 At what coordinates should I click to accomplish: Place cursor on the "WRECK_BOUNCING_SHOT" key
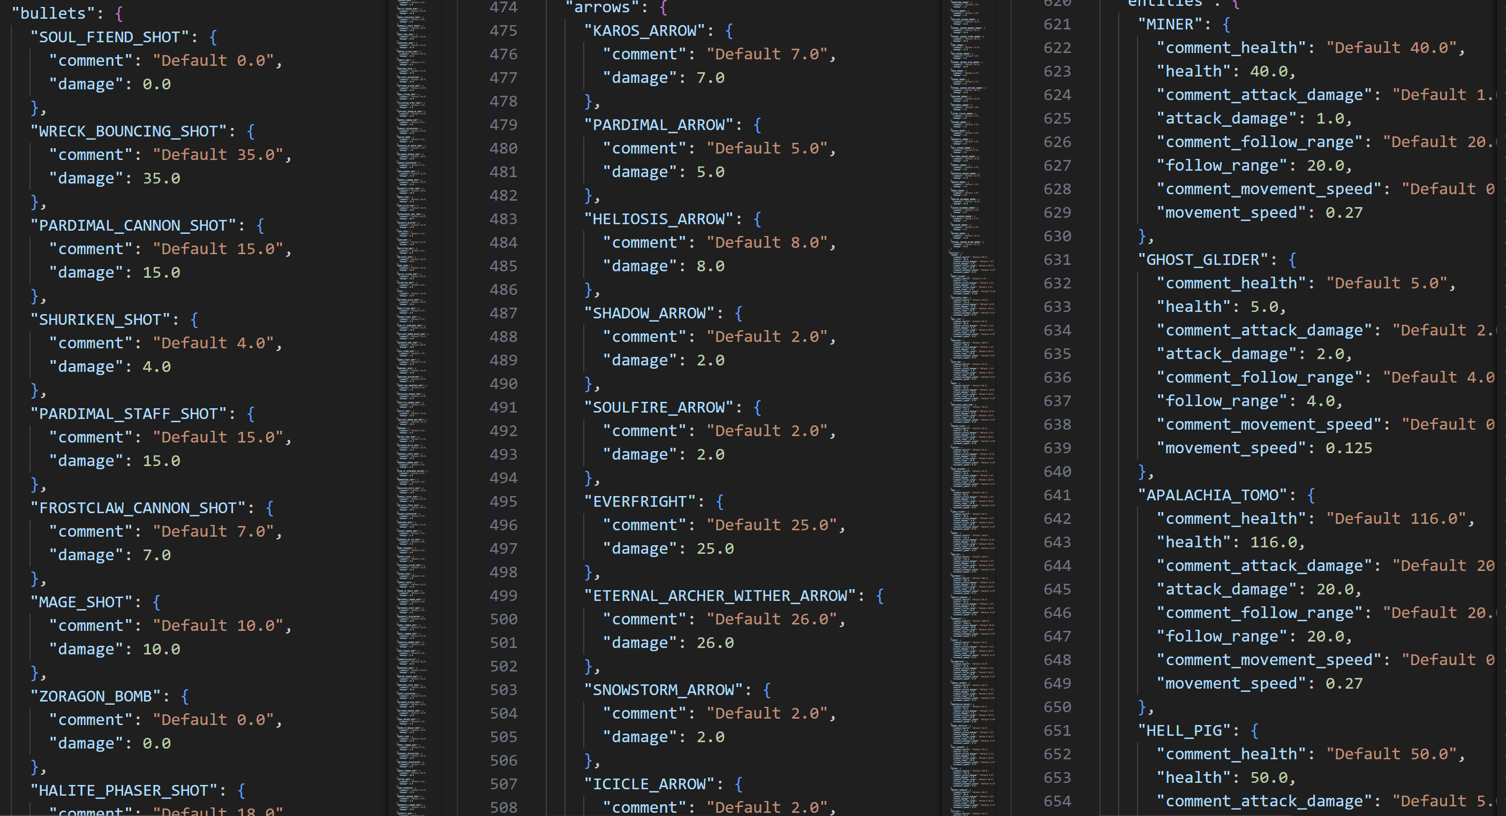(127, 131)
